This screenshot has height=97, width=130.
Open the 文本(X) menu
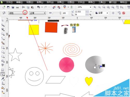pos(81,2)
